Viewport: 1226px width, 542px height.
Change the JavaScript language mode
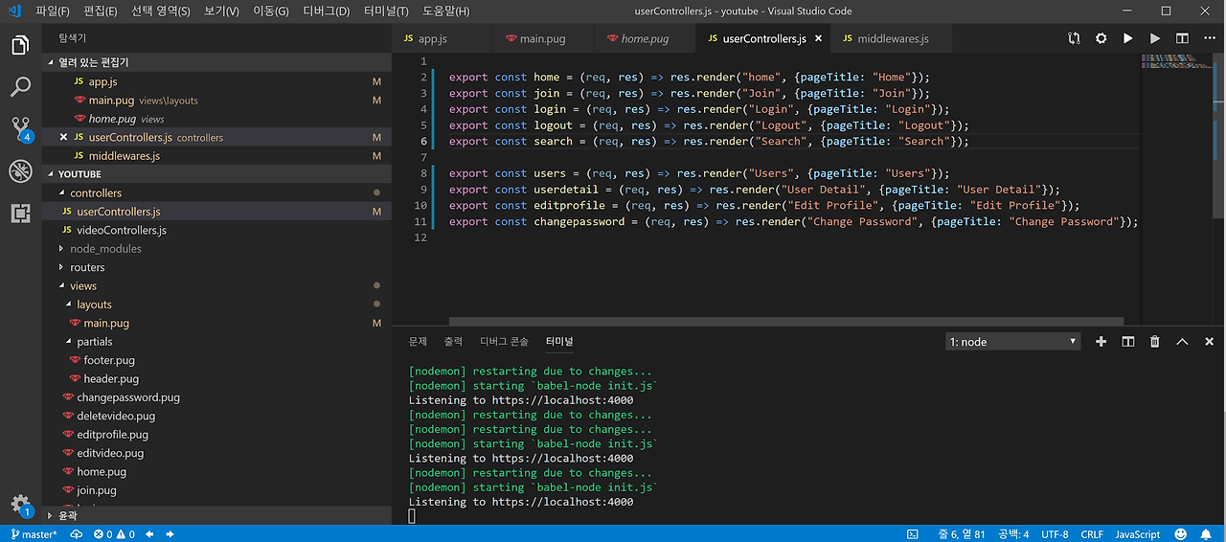pyautogui.click(x=1138, y=534)
